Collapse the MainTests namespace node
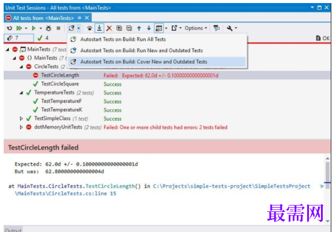 (x=15, y=58)
